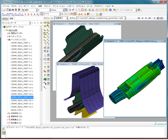Open the S field output variable dropdown
Screen dimensions: 168x139
[x=50, y=10]
